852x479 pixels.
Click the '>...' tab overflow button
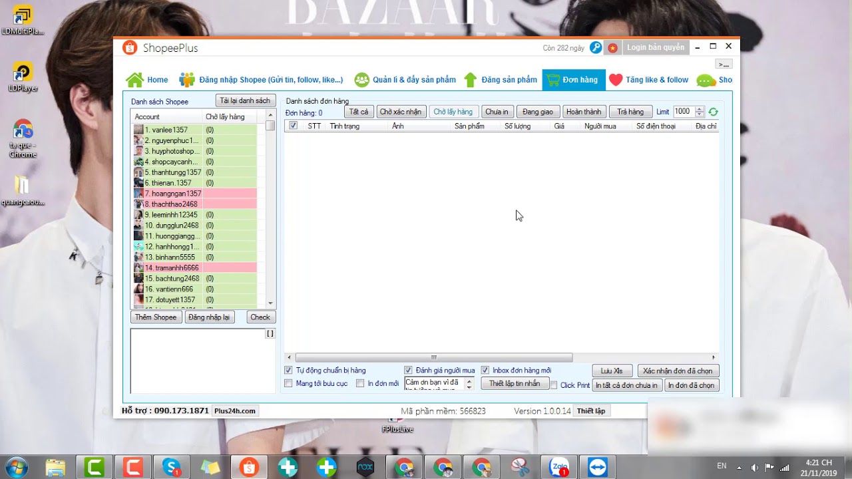click(x=724, y=65)
